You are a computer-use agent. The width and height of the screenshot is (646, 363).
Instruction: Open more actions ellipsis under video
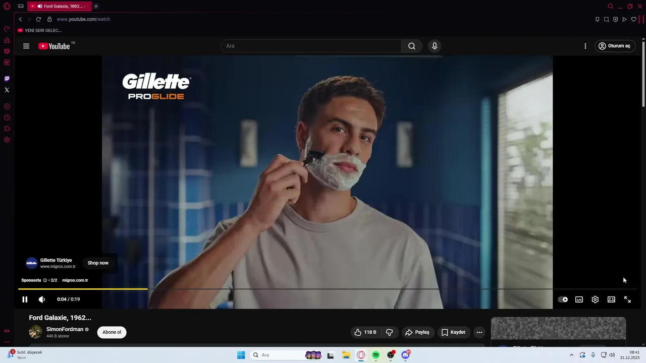[479, 332]
